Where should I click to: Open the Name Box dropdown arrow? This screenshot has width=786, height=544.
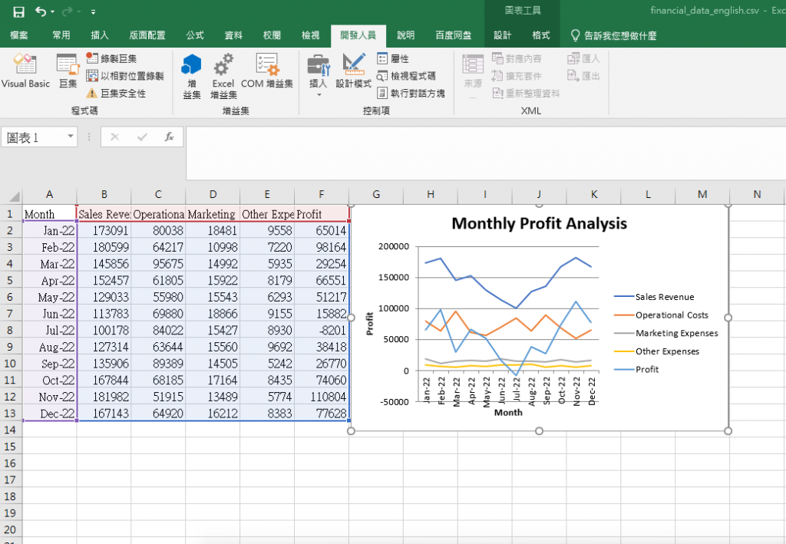71,137
